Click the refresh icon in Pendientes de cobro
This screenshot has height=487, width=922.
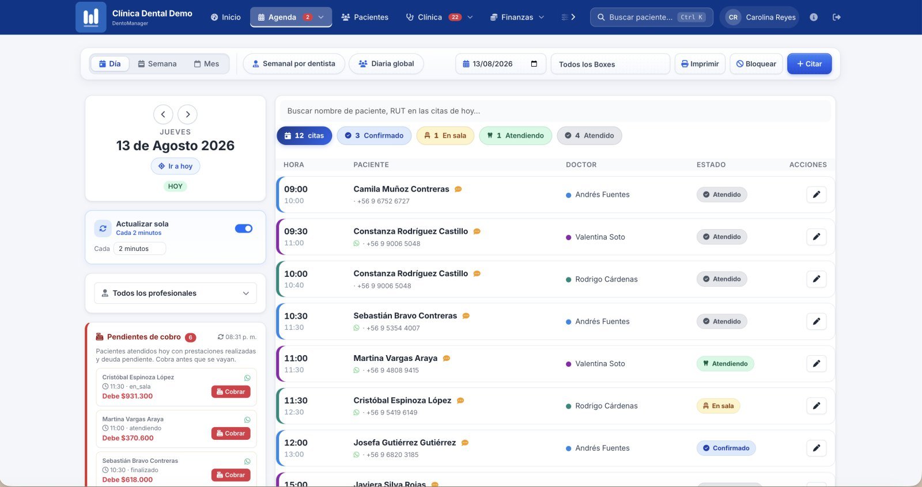click(x=221, y=337)
